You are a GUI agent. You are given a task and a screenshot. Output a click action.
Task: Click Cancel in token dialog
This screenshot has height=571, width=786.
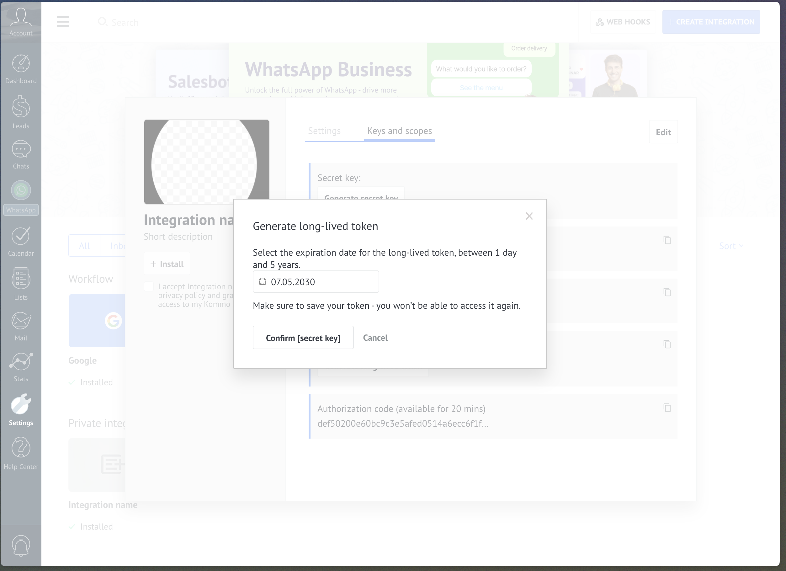(x=375, y=338)
